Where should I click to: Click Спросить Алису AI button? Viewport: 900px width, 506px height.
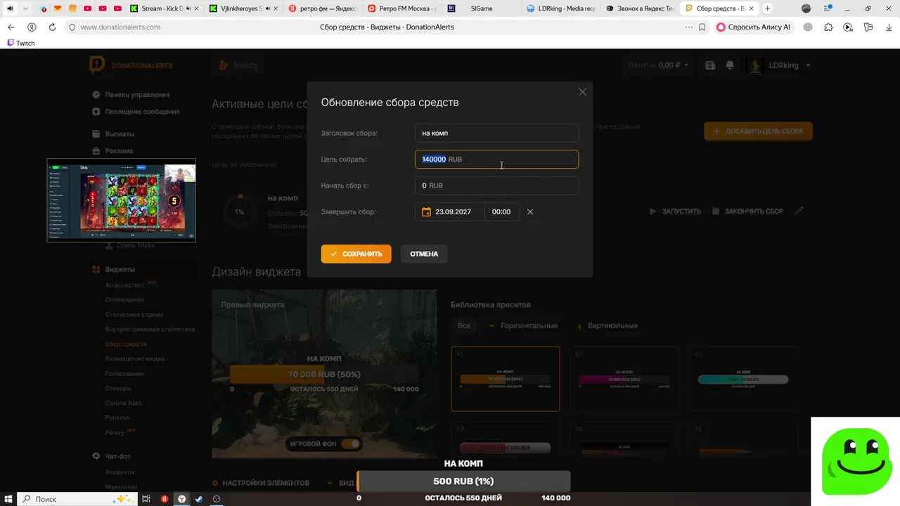point(754,27)
